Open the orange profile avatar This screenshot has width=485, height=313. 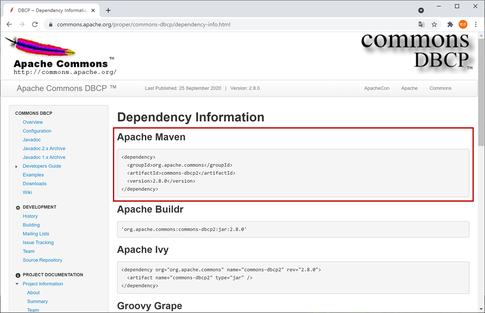[x=463, y=24]
